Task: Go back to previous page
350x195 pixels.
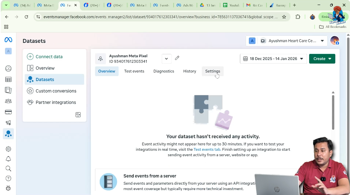Action: coord(7,17)
